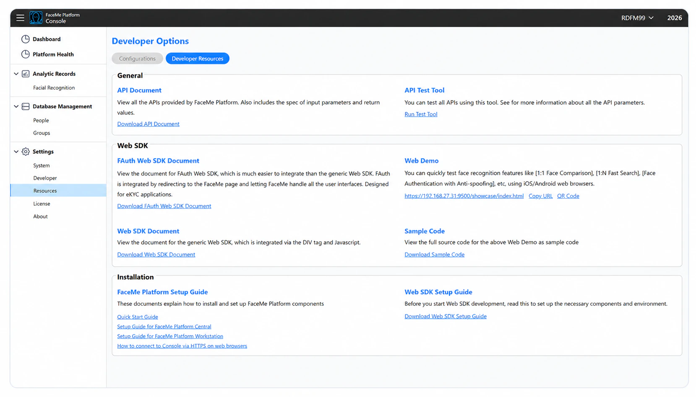Screen dimensions: 696x397
Task: Click Download Web SDK Document link
Action: pos(156,255)
